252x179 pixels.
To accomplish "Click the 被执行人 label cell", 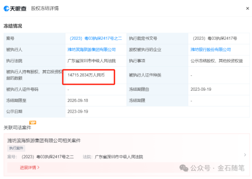I will click(35, 49).
